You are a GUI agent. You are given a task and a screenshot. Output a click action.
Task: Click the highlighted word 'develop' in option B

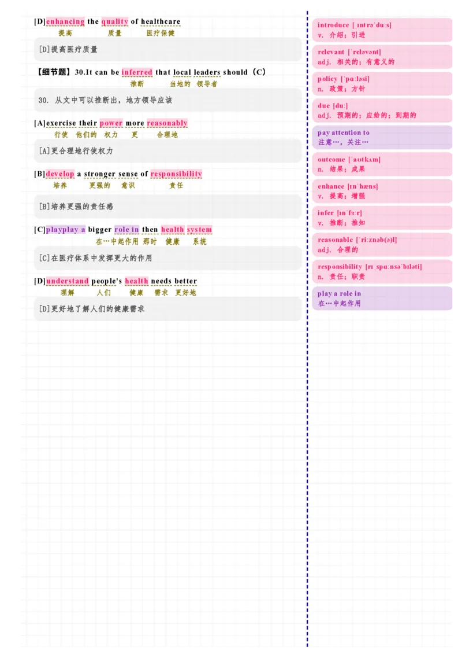[x=60, y=174]
